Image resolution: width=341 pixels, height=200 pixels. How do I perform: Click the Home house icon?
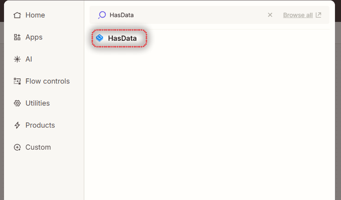click(x=17, y=15)
